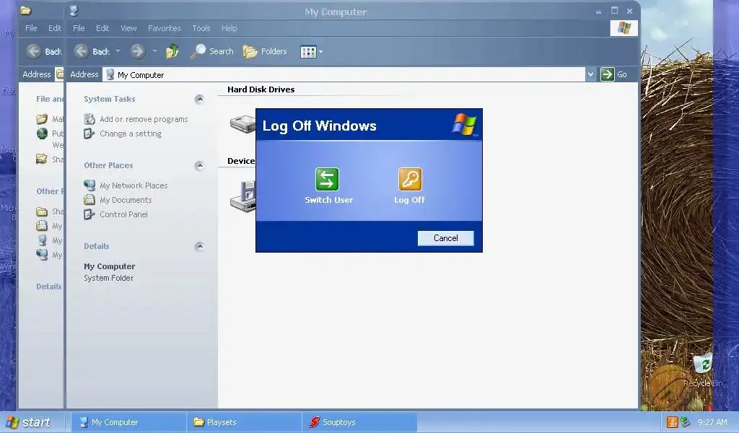Collapse the Other Places section

pos(199,165)
